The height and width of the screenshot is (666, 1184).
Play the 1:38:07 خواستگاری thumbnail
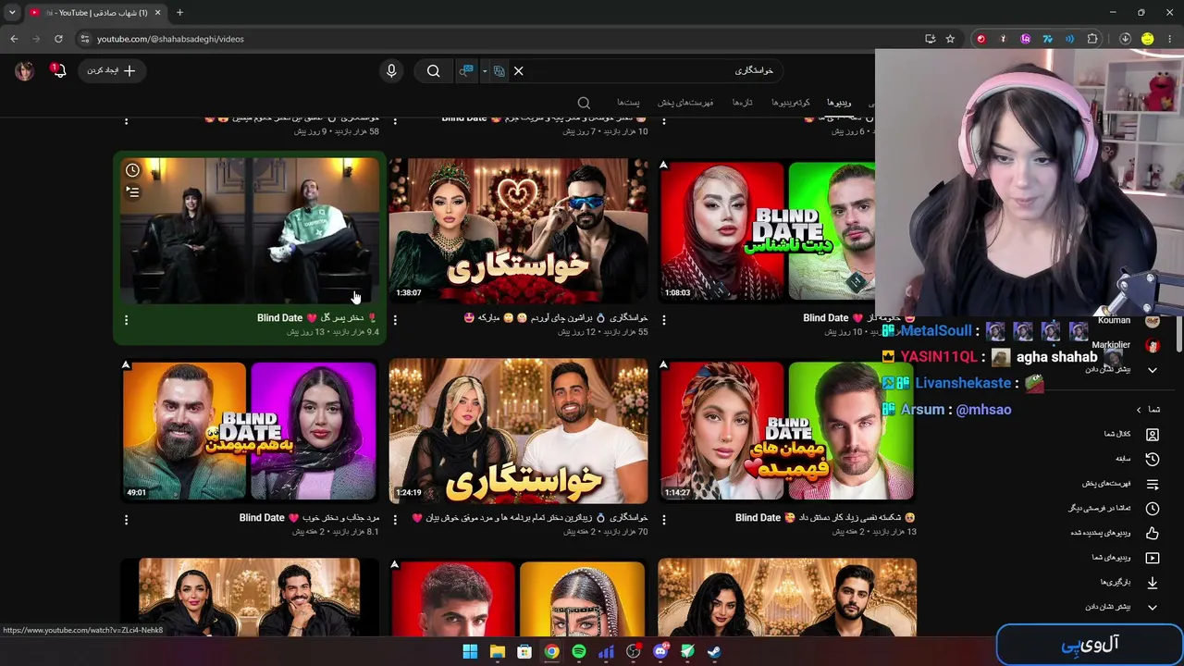[x=518, y=230]
